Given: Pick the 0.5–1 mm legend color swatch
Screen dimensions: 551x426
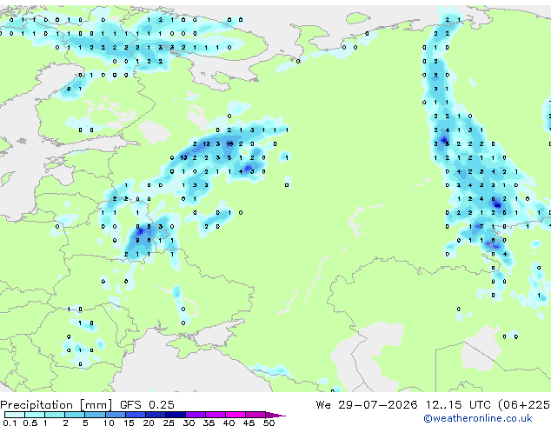Looking at the screenshot, I should (x=35, y=415).
